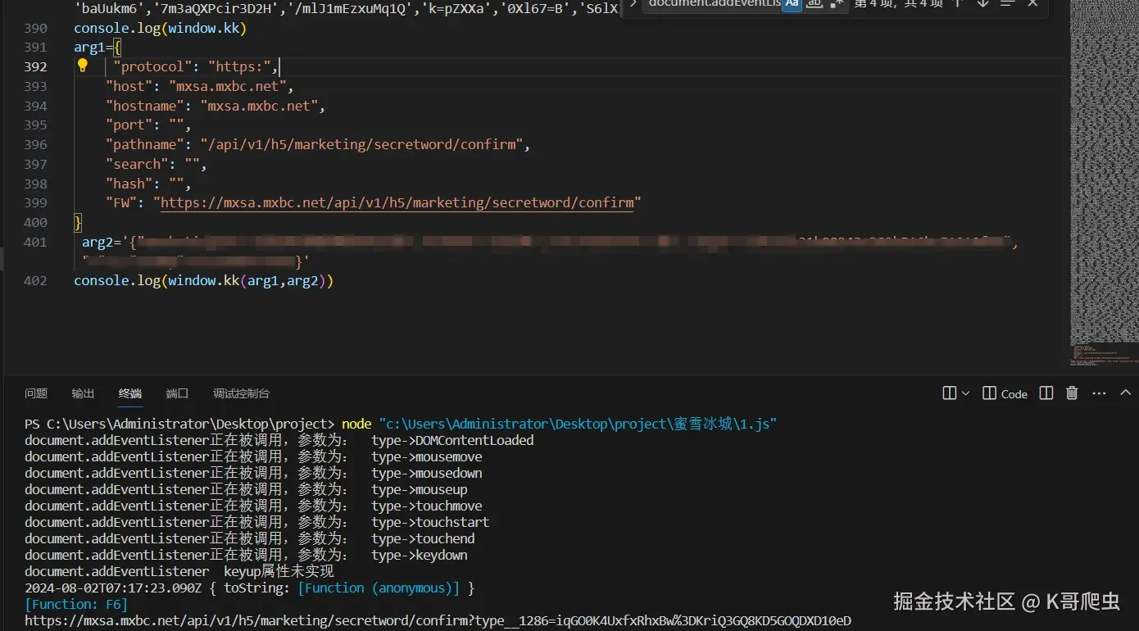Kill terminal with trash icon
This screenshot has height=631, width=1139.
1072,393
